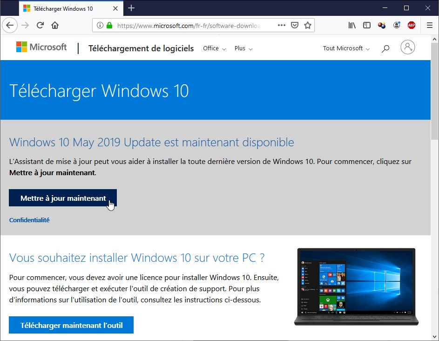Go back using the browser back arrow
The width and height of the screenshot is (439, 341).
10,25
